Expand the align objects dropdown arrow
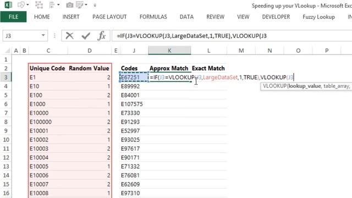 [59, 5]
